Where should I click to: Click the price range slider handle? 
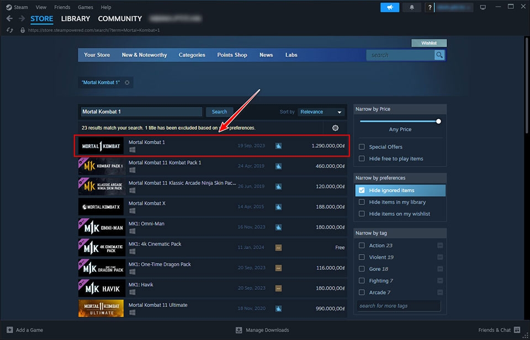pyautogui.click(x=438, y=121)
